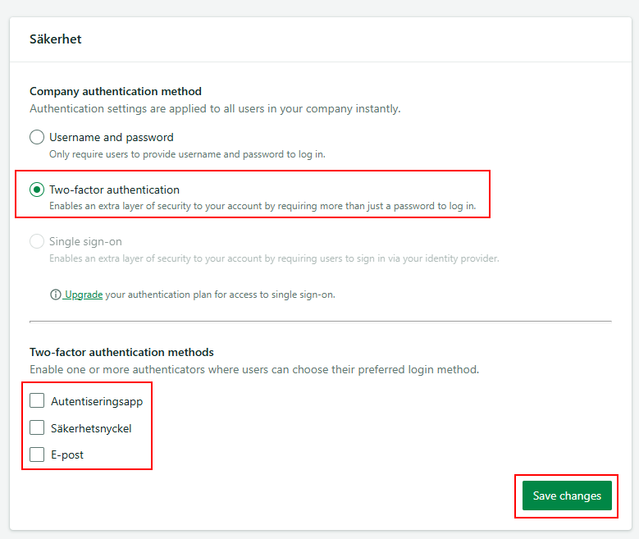
Task: Enable the Autentiseringsapp checkbox
Action: [37, 401]
